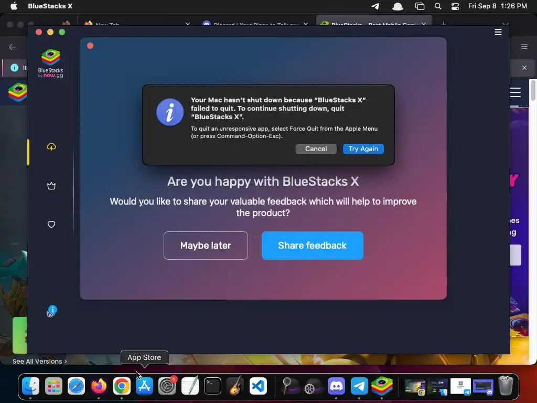
Task: Open the minimized Telegram window thumbnail in the Dock
Action: click(460, 387)
